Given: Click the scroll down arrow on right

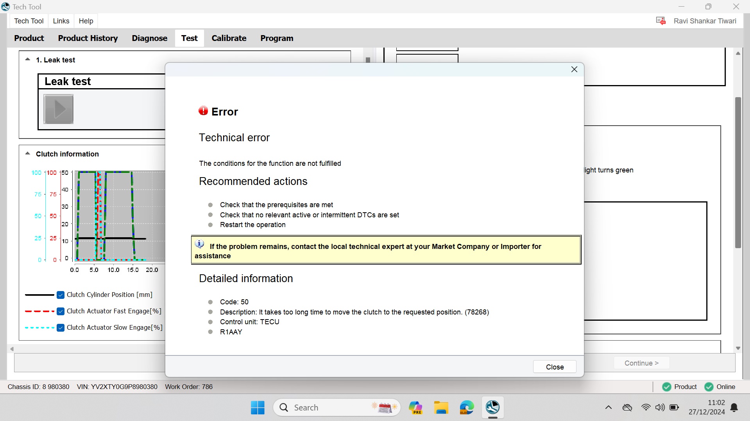Looking at the screenshot, I should (x=738, y=348).
